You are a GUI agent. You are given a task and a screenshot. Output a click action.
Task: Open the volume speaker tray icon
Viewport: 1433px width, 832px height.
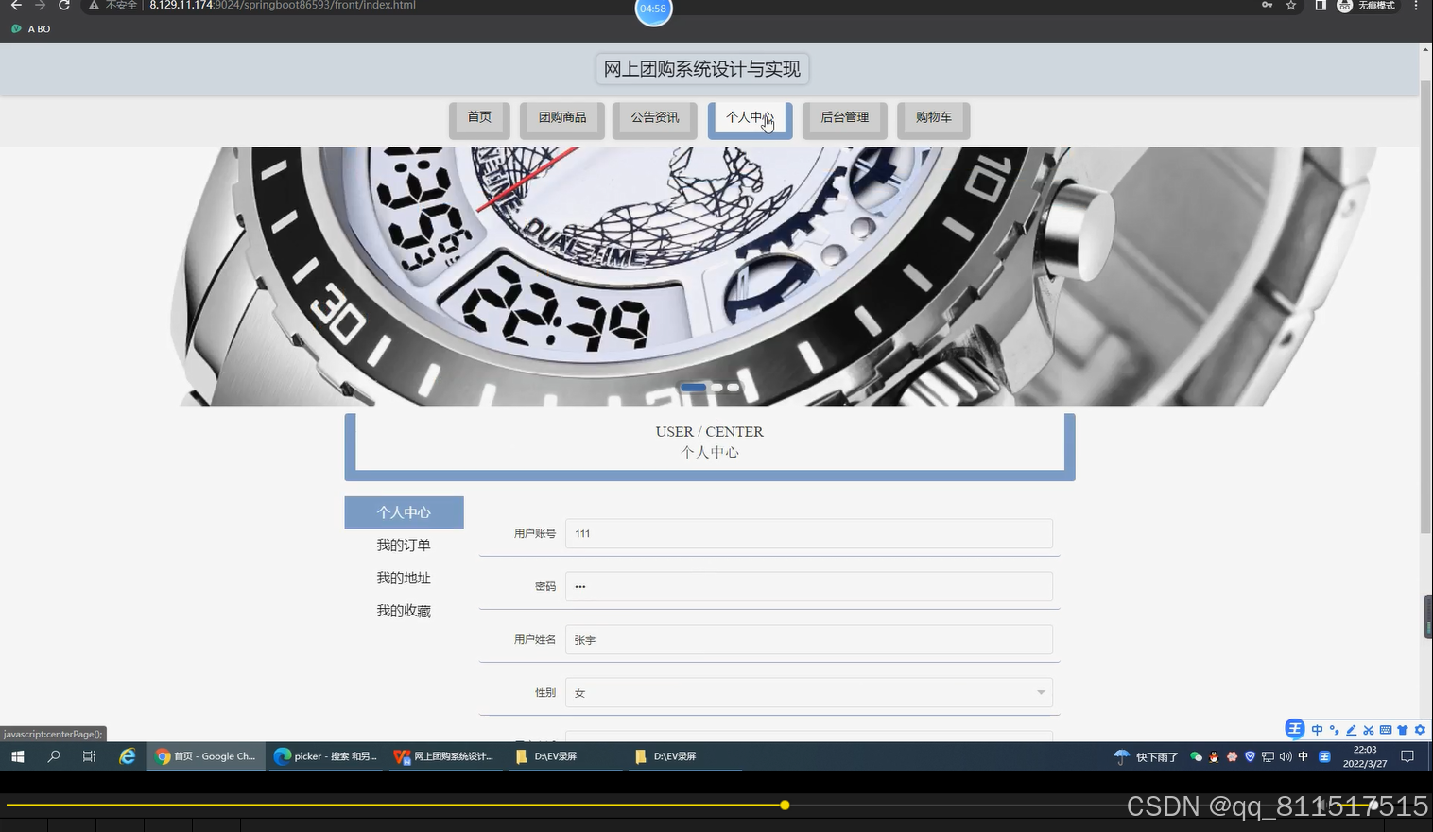1286,756
